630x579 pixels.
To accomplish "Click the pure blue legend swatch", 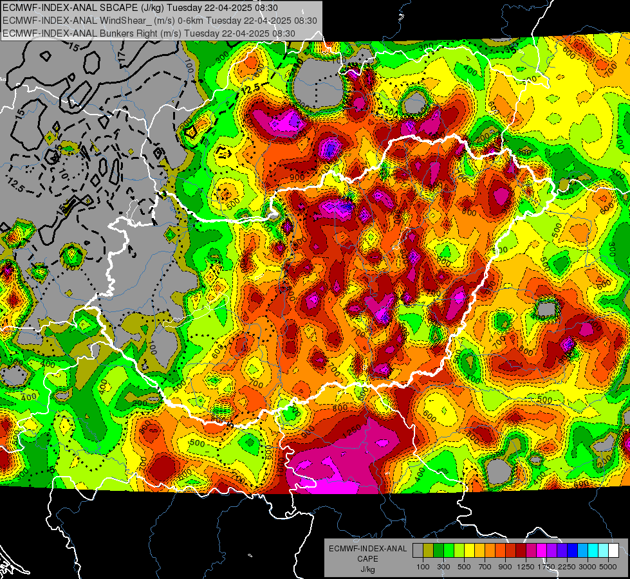I will [x=573, y=550].
